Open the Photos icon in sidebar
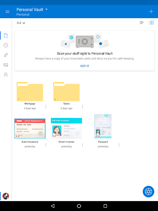This screenshot has width=158, height=211. point(6,65)
